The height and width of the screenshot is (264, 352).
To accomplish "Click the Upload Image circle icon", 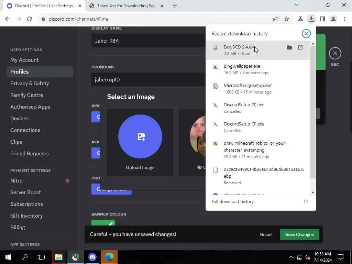I will (x=140, y=136).
